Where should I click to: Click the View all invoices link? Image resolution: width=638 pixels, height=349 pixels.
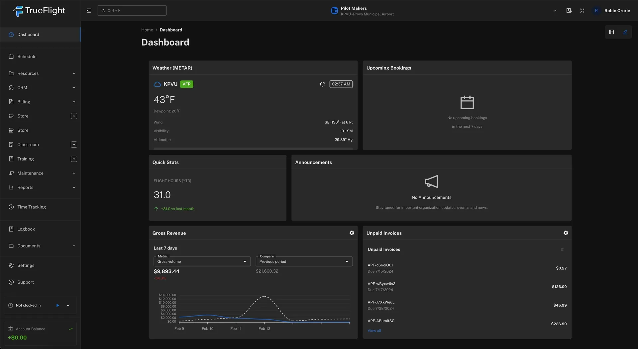coord(374,331)
